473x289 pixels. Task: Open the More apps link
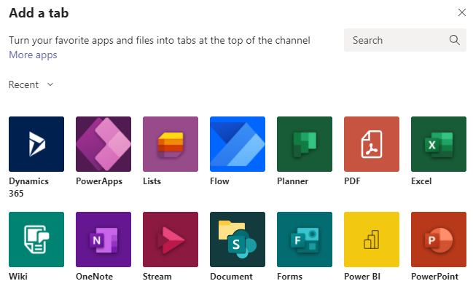33,55
